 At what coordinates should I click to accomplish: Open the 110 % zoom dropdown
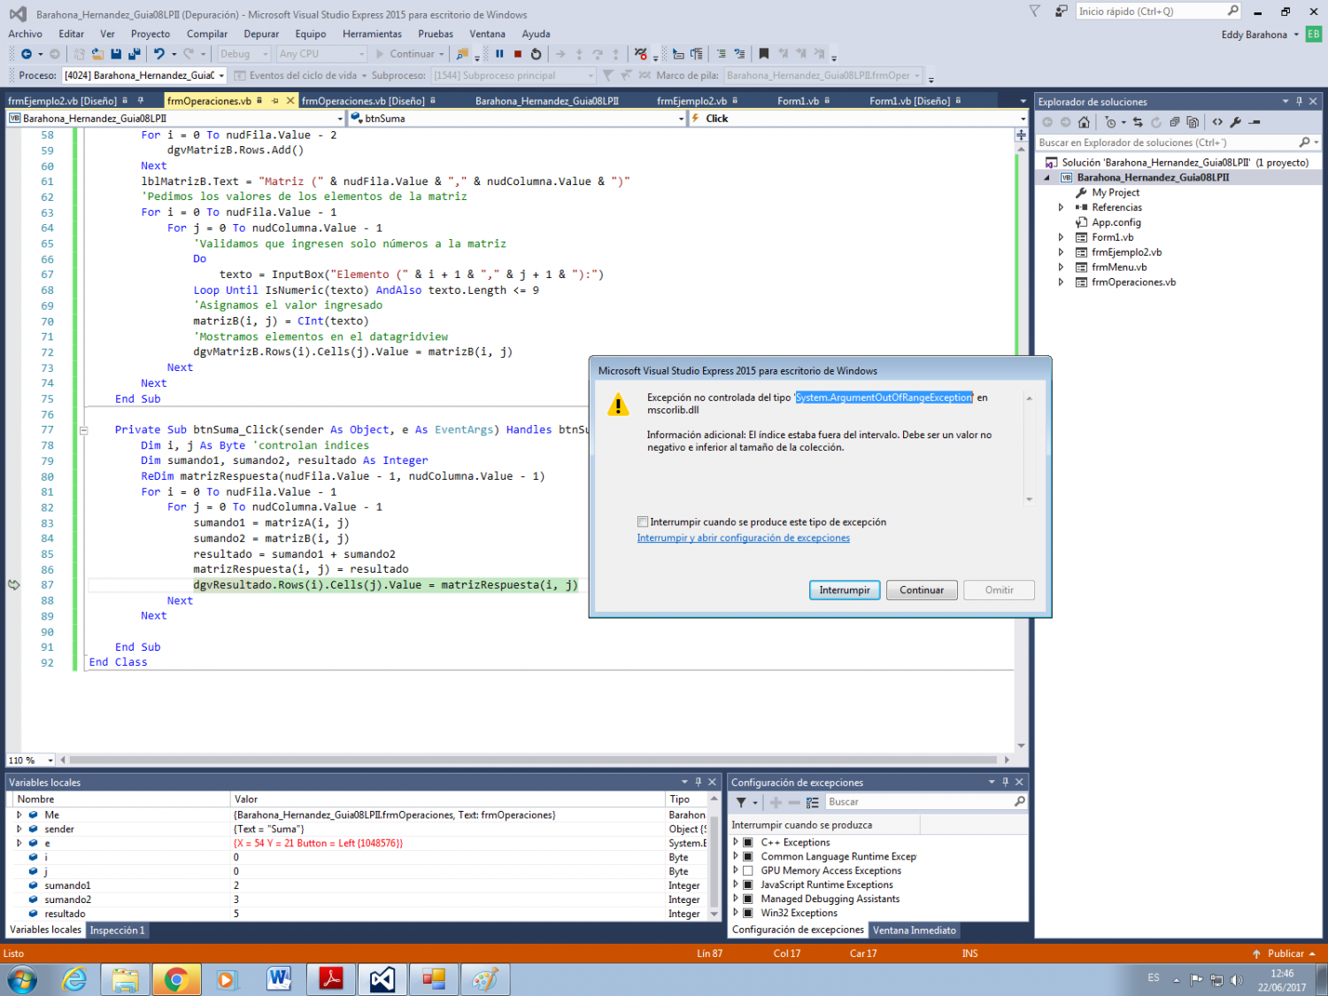pos(50,761)
